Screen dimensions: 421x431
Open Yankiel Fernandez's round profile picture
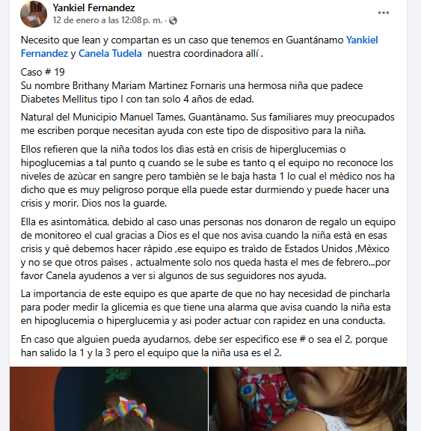pyautogui.click(x=34, y=14)
